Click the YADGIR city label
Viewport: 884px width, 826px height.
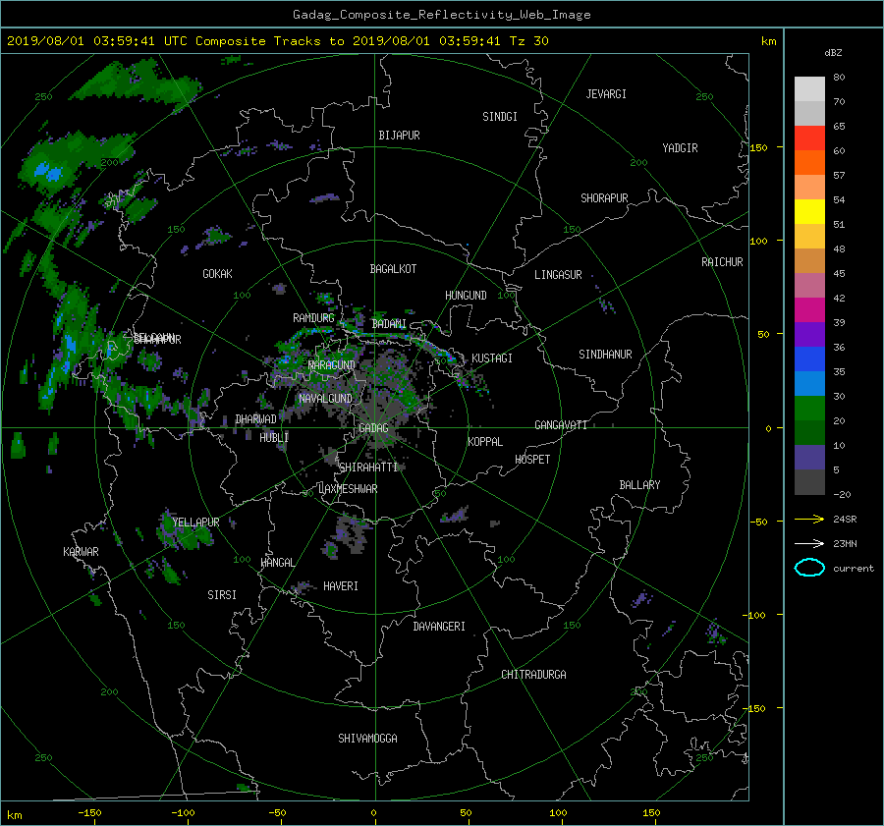[680, 148]
